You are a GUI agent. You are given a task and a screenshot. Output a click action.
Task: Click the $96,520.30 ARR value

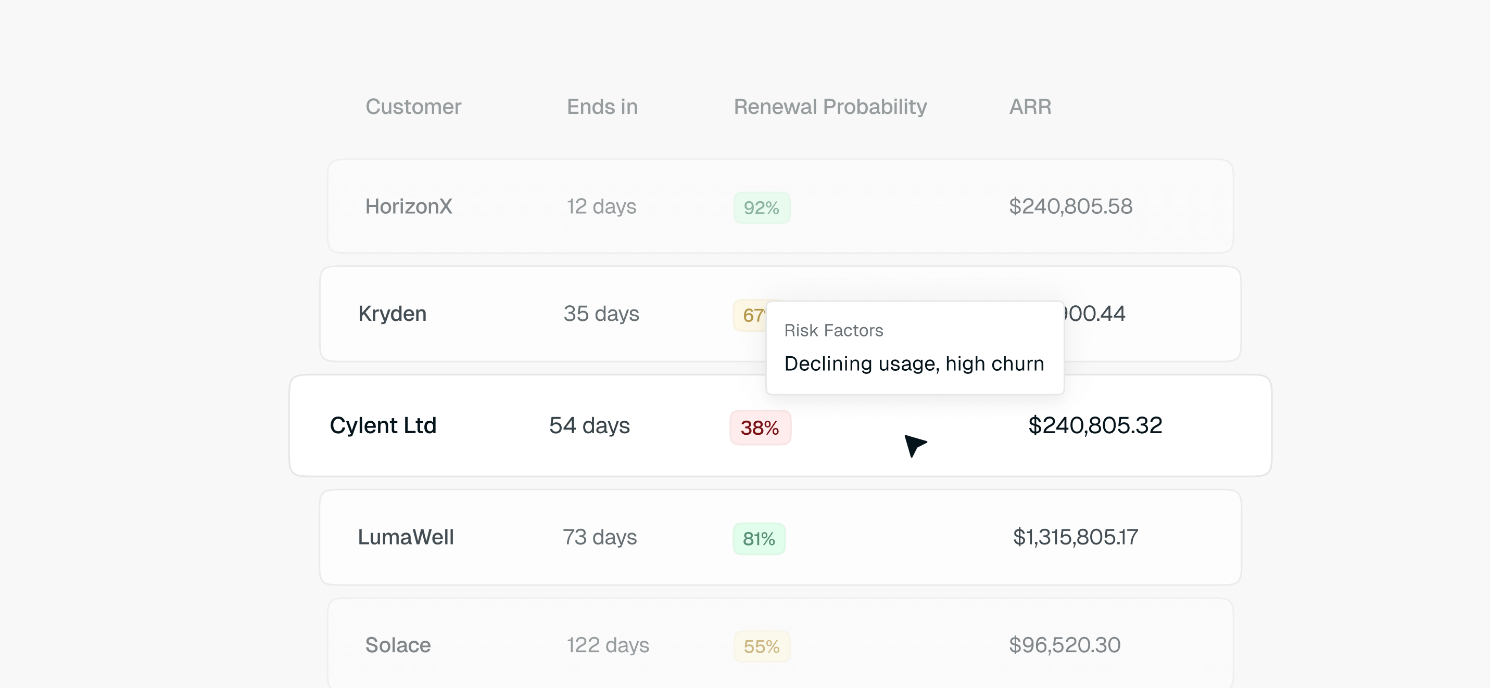(x=1065, y=645)
